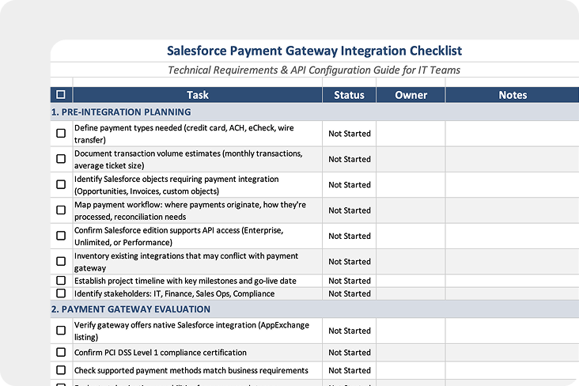The width and height of the screenshot is (579, 386).
Task: Click empty Notes cell for 'Define payment types' row
Action: 513,134
